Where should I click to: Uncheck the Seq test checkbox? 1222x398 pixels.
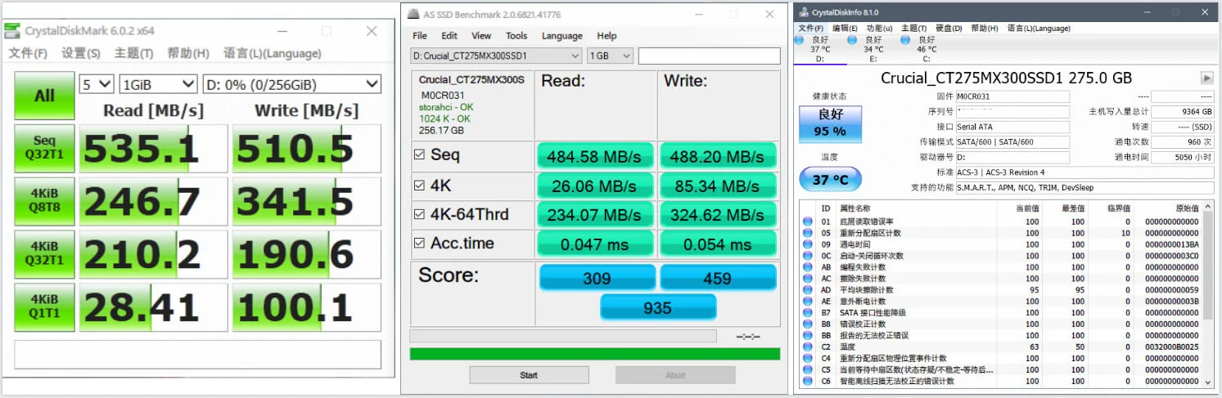click(x=420, y=155)
